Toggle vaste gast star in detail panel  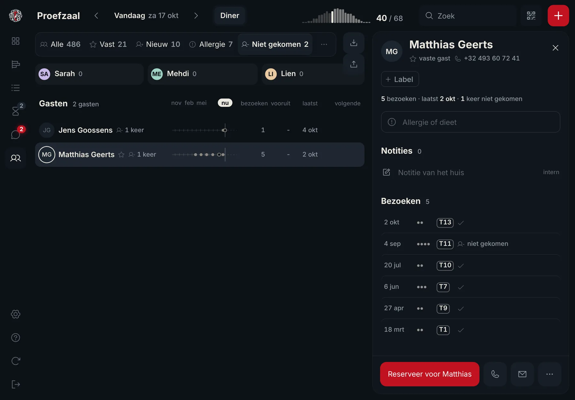[x=413, y=59]
